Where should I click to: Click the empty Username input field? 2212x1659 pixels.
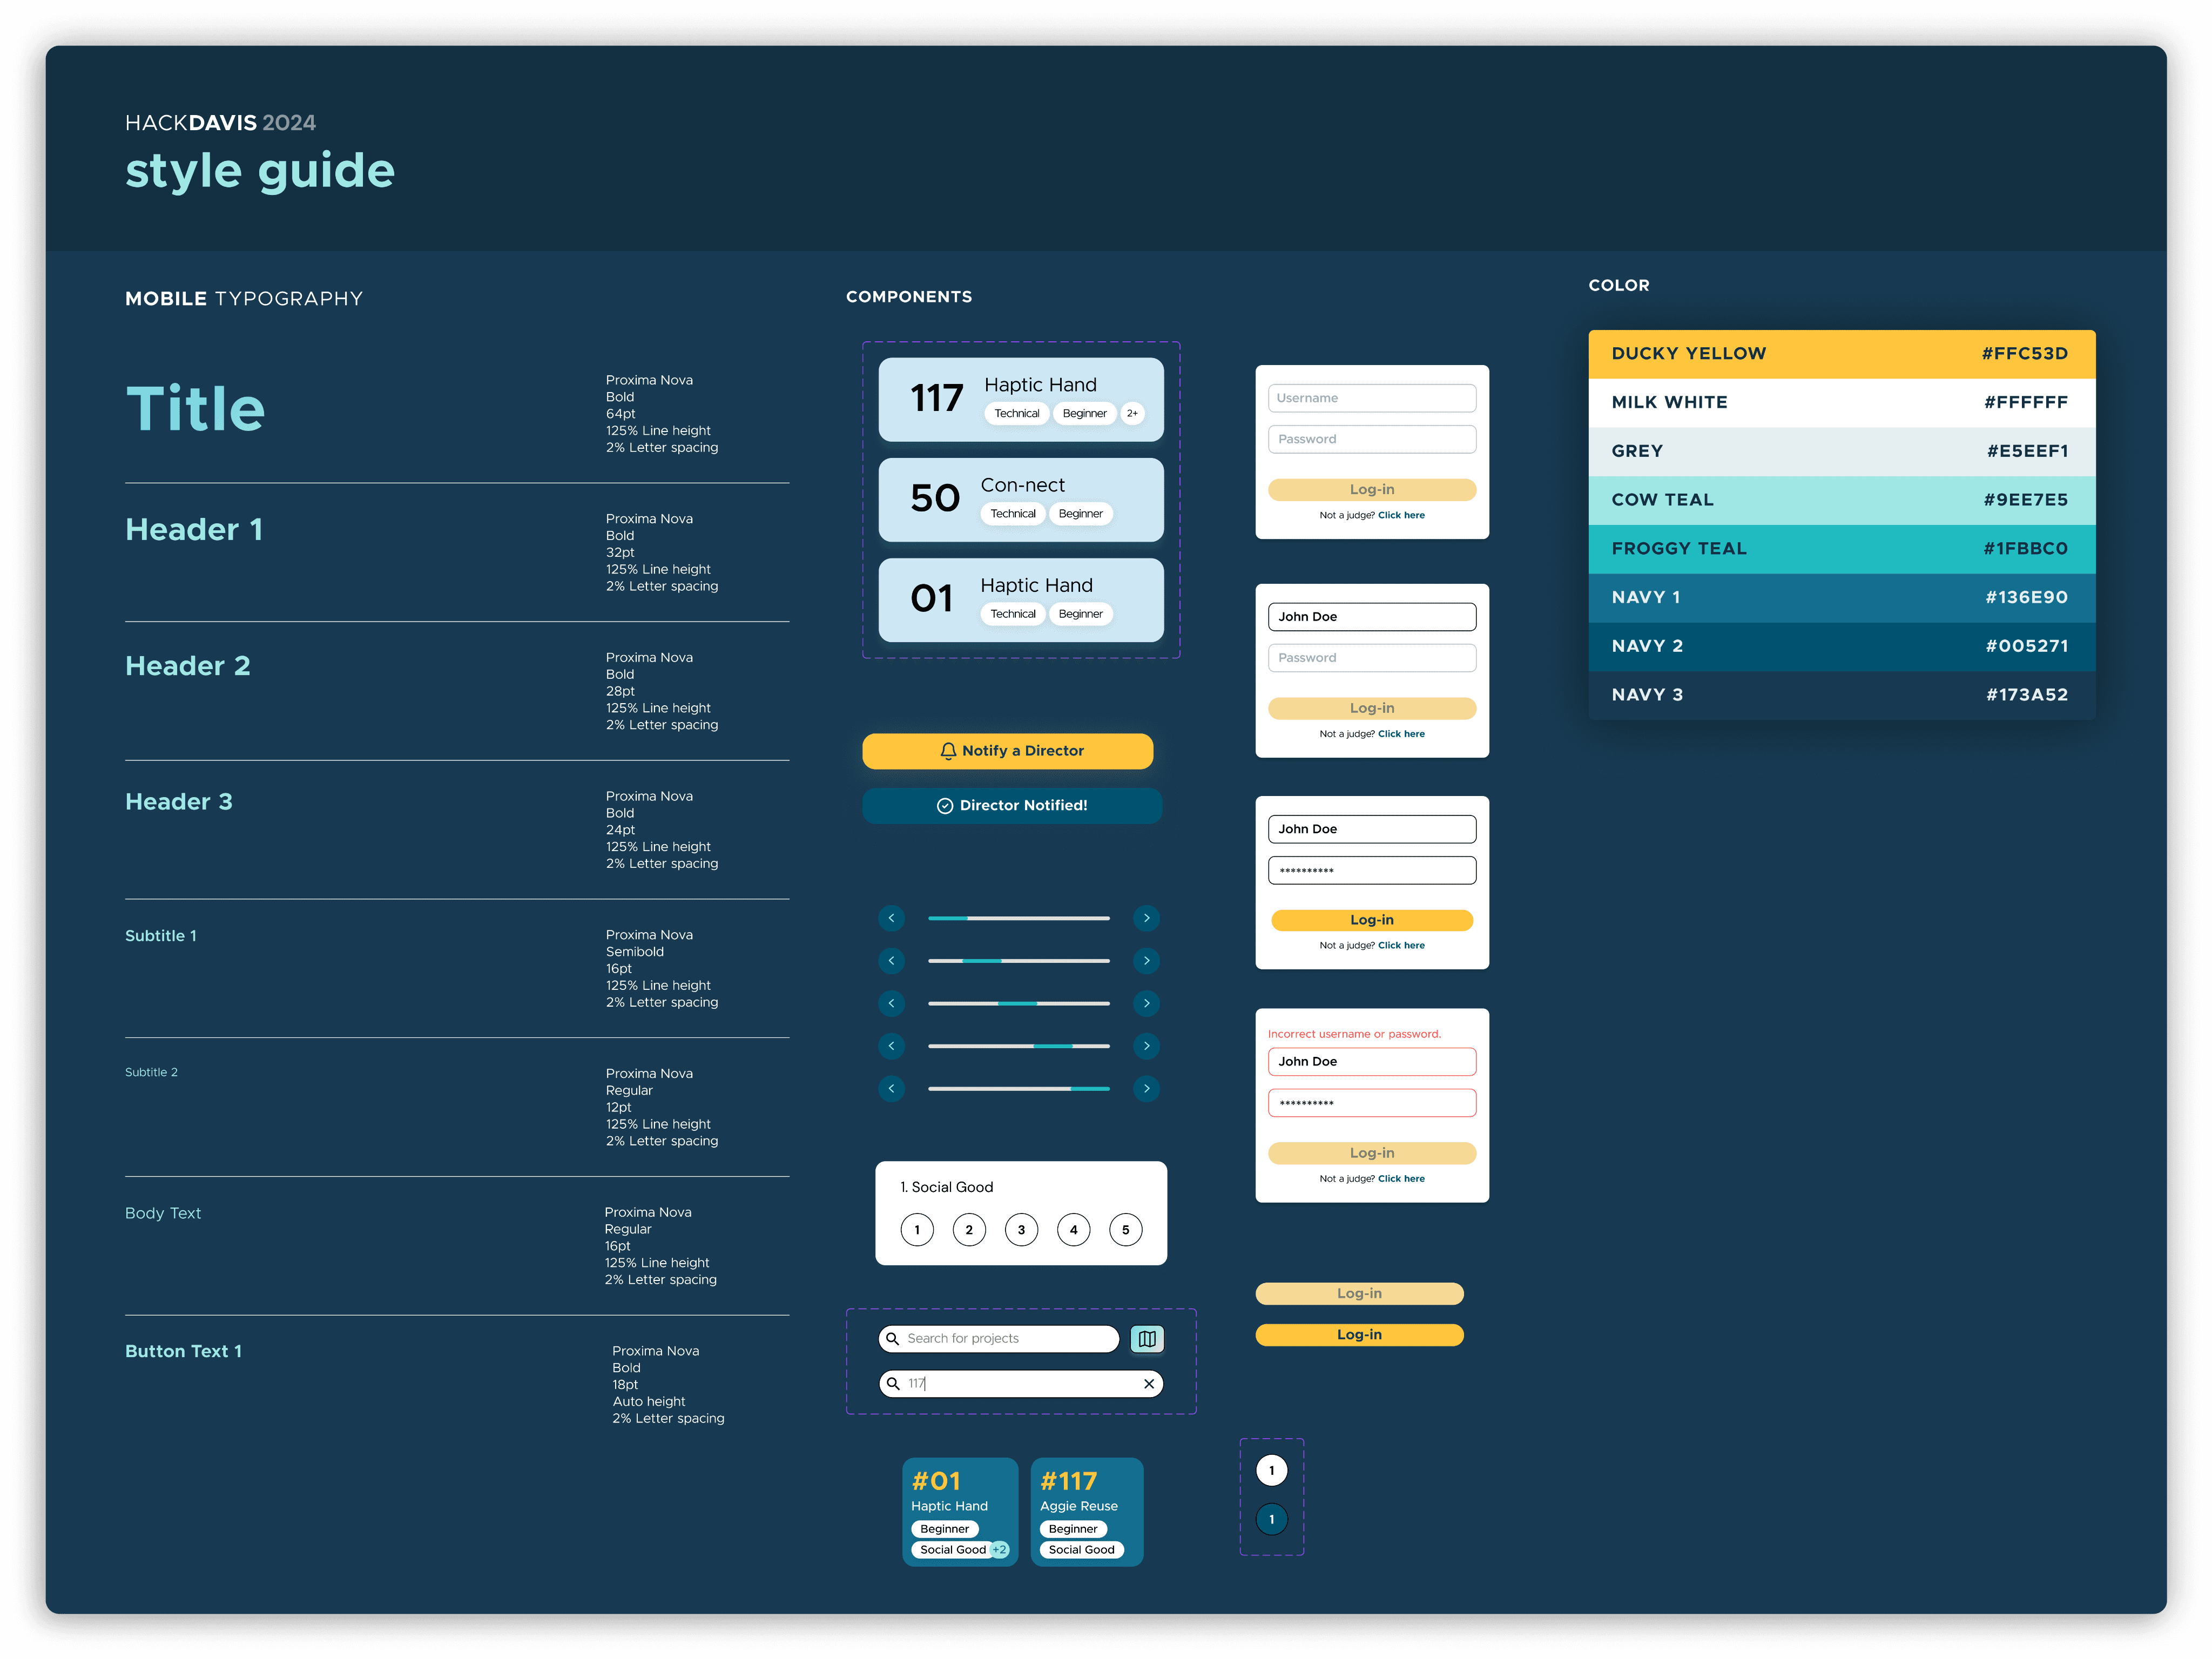(1371, 398)
